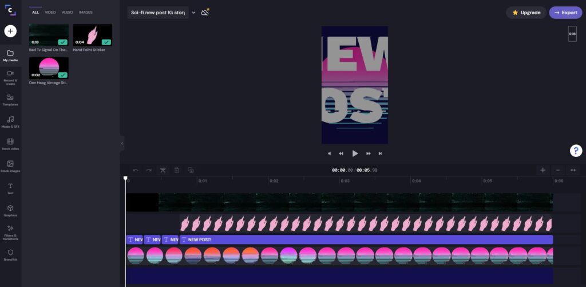Screen dimensions: 586x287
Task: Click the Upgrade button
Action: [526, 13]
